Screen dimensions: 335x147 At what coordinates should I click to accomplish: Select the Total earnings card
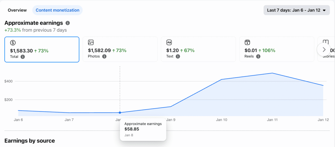[42, 49]
